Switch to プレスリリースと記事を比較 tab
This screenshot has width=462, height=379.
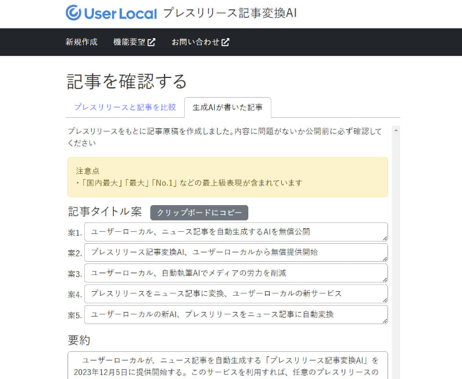(x=125, y=107)
